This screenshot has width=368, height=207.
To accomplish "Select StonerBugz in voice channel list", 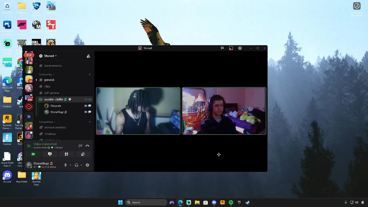I will coord(68,112).
